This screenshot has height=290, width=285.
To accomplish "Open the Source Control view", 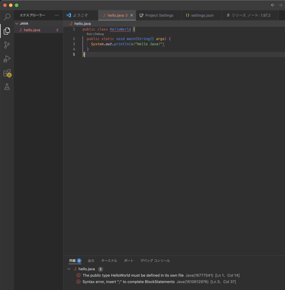I will point(7,45).
